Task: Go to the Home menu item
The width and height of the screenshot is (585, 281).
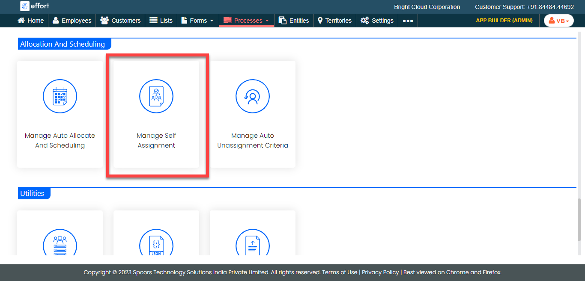Action: pyautogui.click(x=30, y=21)
